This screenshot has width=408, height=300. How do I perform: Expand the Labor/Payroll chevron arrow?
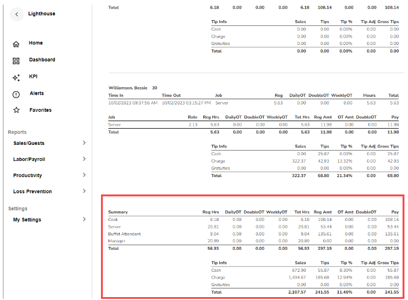coord(84,159)
